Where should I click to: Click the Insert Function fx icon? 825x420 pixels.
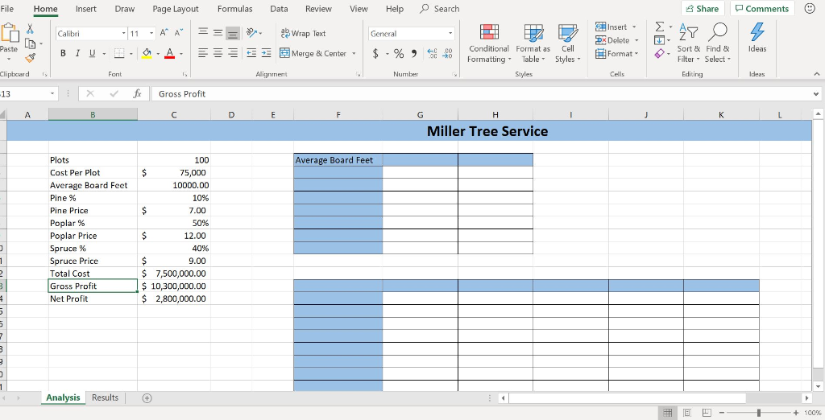click(x=137, y=93)
